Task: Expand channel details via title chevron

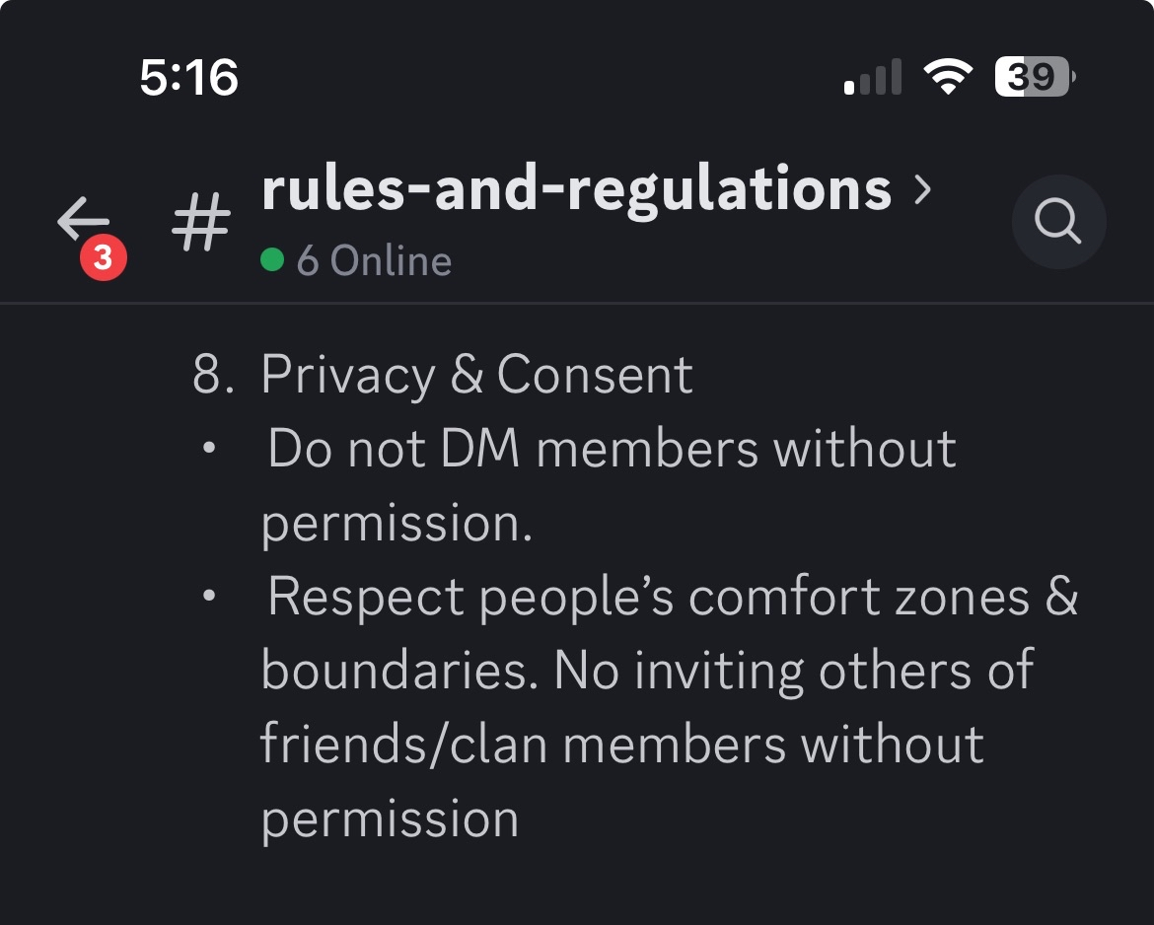Action: [x=922, y=188]
